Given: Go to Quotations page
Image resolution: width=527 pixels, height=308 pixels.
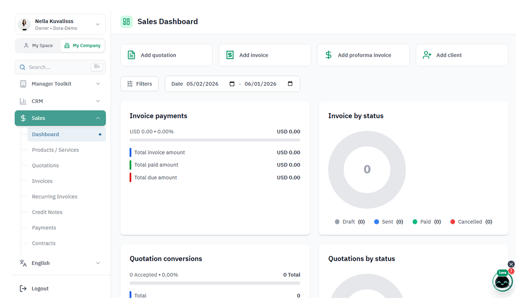Looking at the screenshot, I should pos(46,165).
